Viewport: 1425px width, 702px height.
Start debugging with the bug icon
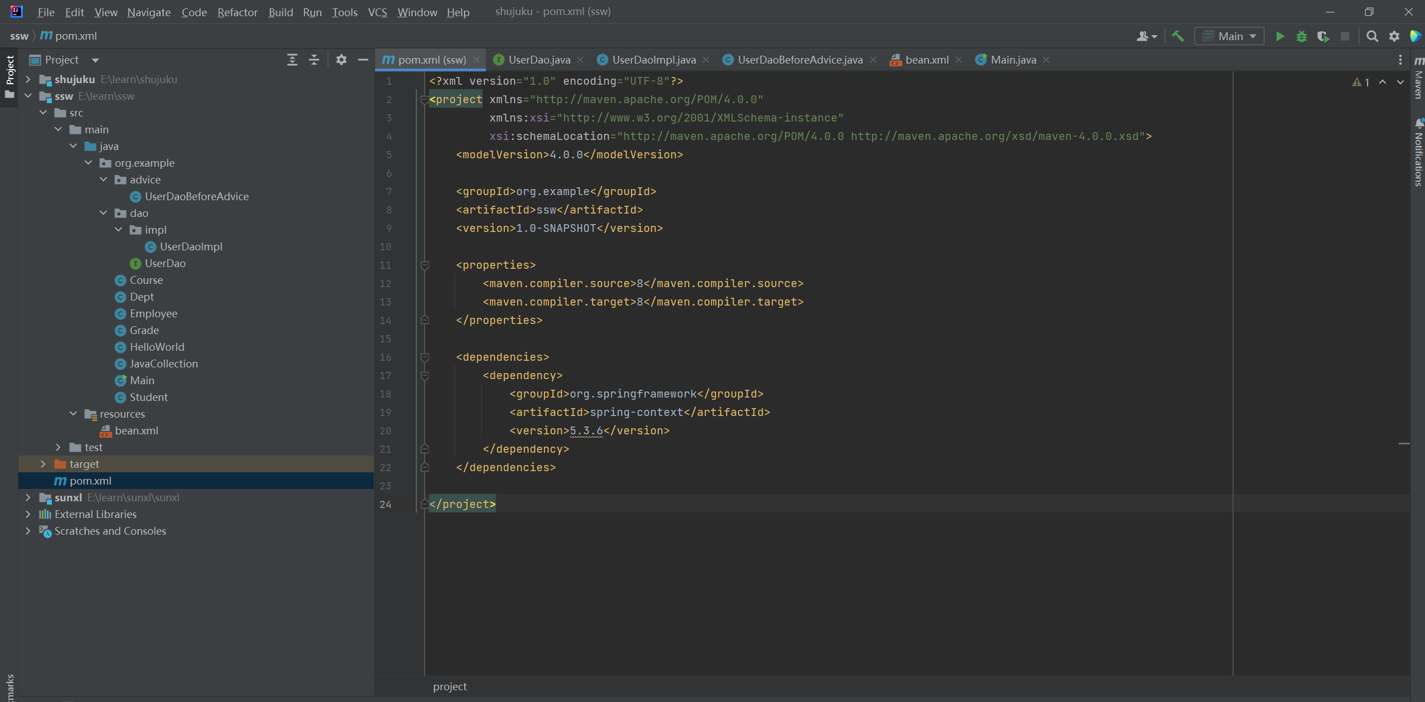(x=1302, y=36)
